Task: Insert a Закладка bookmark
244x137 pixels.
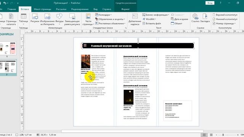Action: (x=205, y=18)
